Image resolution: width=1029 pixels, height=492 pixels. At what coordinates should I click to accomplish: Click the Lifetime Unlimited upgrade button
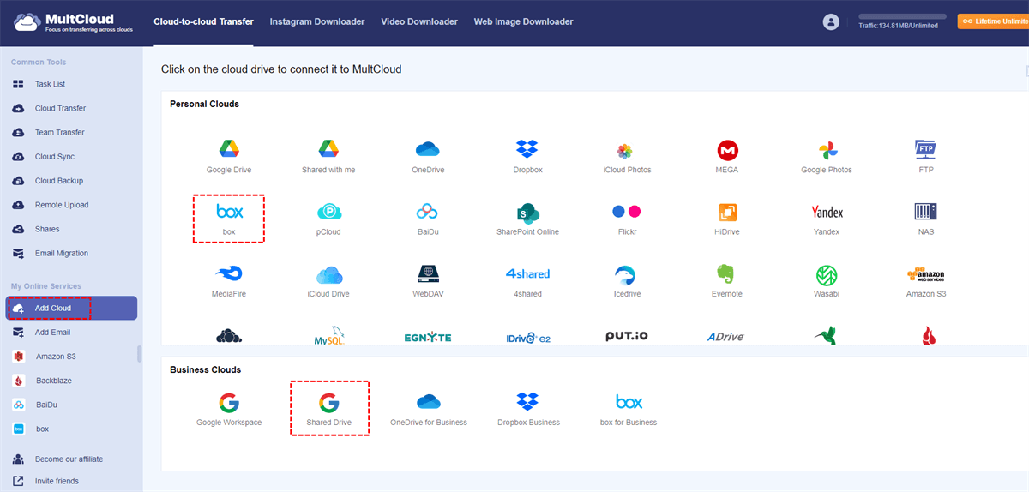(992, 21)
